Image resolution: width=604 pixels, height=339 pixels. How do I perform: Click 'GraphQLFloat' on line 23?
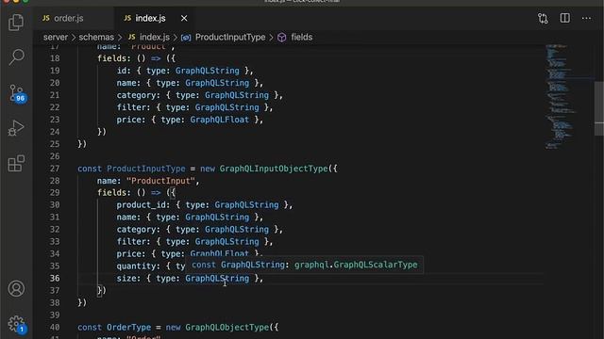(x=220, y=120)
